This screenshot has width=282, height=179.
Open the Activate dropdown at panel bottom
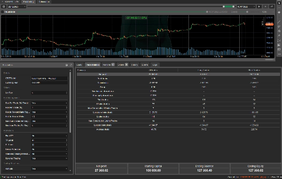[49, 169]
